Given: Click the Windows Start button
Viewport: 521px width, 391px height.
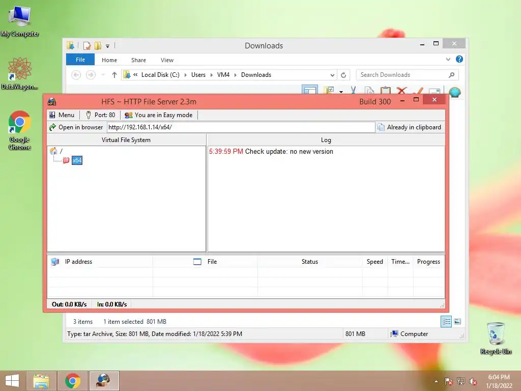Looking at the screenshot, I should point(12,381).
